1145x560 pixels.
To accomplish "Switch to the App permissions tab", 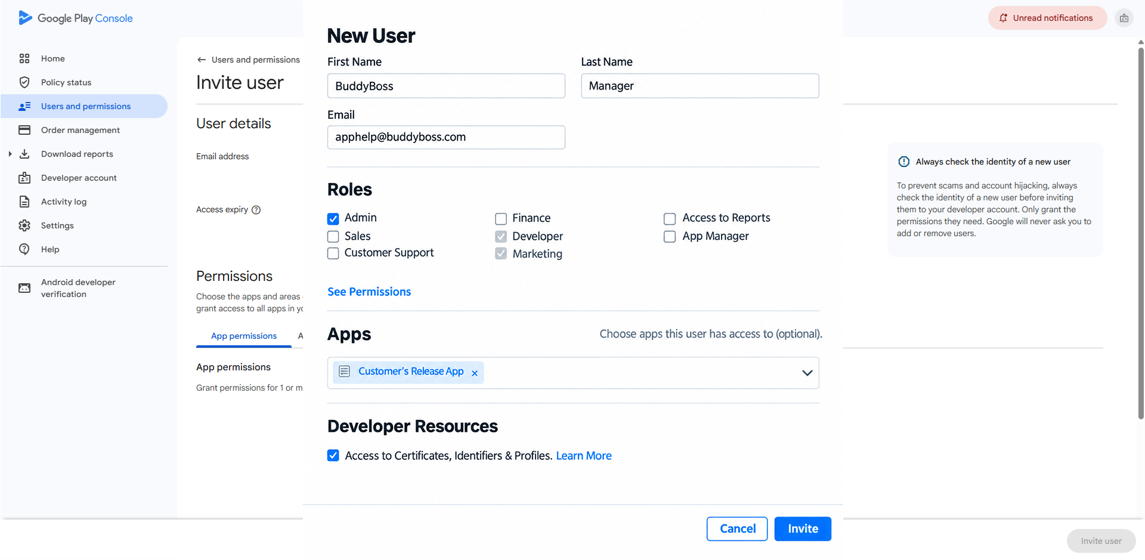I will [244, 336].
